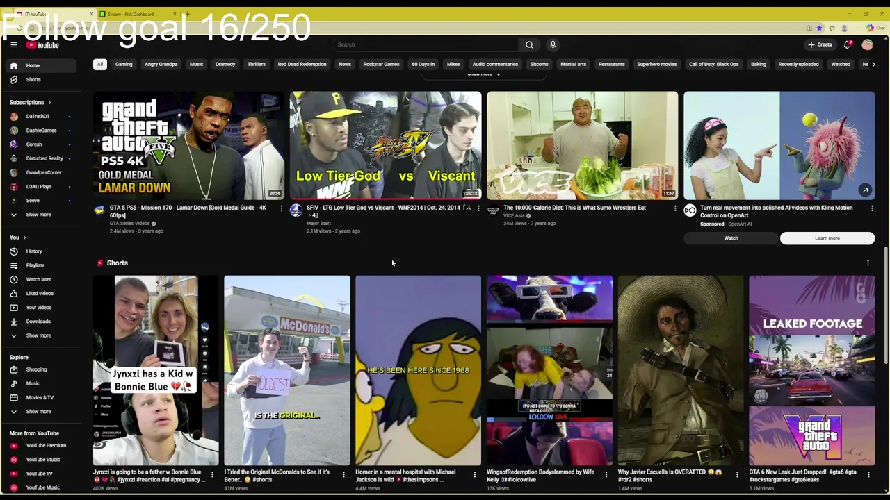
Task: Open the Shorts shelf options menu
Action: 867,263
